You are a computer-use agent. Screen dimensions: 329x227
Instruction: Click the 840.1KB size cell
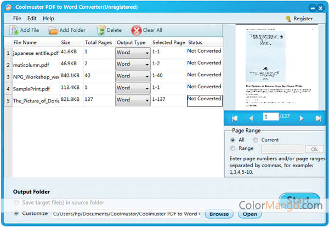pos(70,76)
